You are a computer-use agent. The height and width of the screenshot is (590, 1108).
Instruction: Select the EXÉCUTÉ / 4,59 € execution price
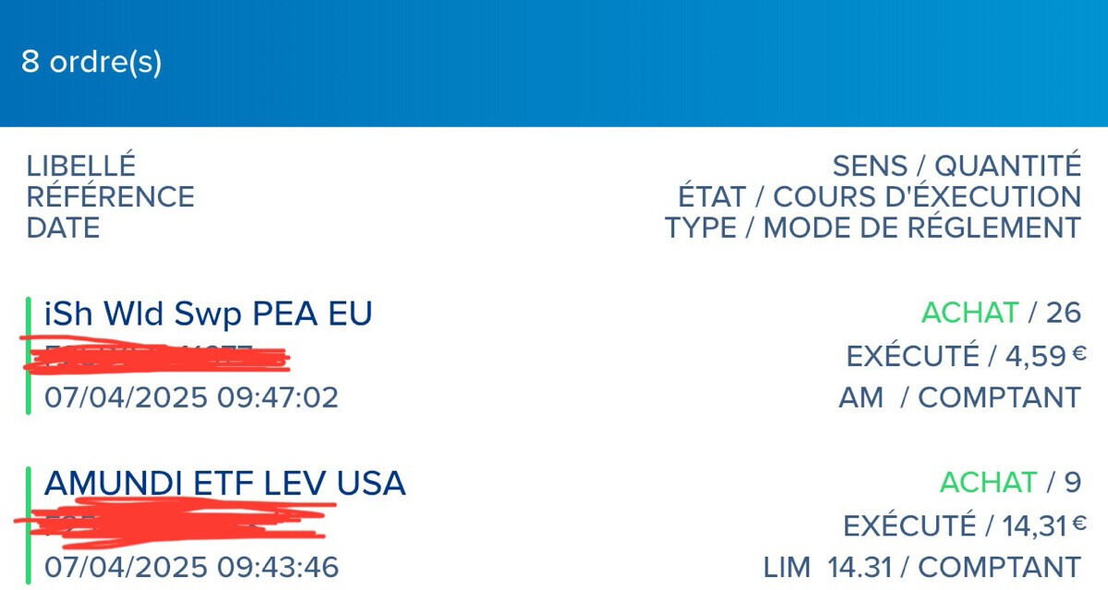tap(966, 356)
